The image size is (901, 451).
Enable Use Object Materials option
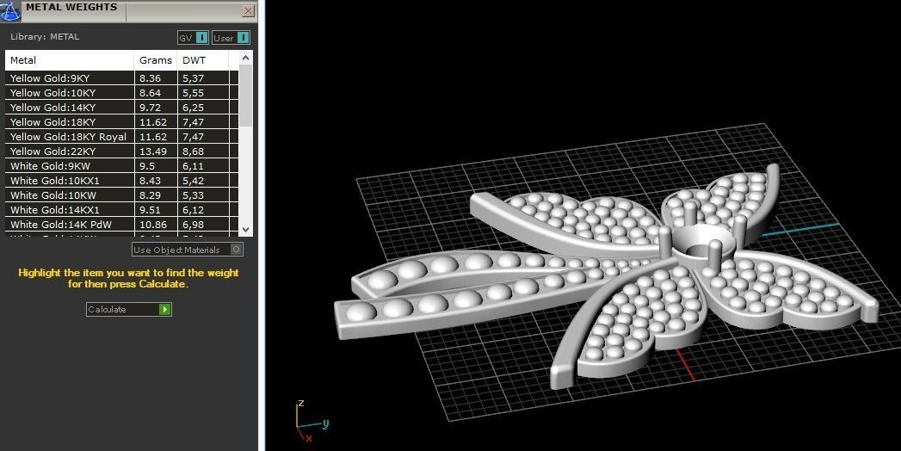(x=188, y=250)
